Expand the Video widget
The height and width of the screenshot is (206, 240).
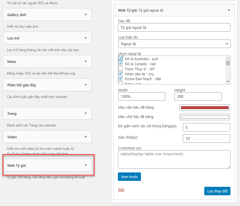[86, 137]
